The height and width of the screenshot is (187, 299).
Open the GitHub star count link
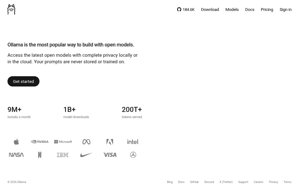(186, 10)
